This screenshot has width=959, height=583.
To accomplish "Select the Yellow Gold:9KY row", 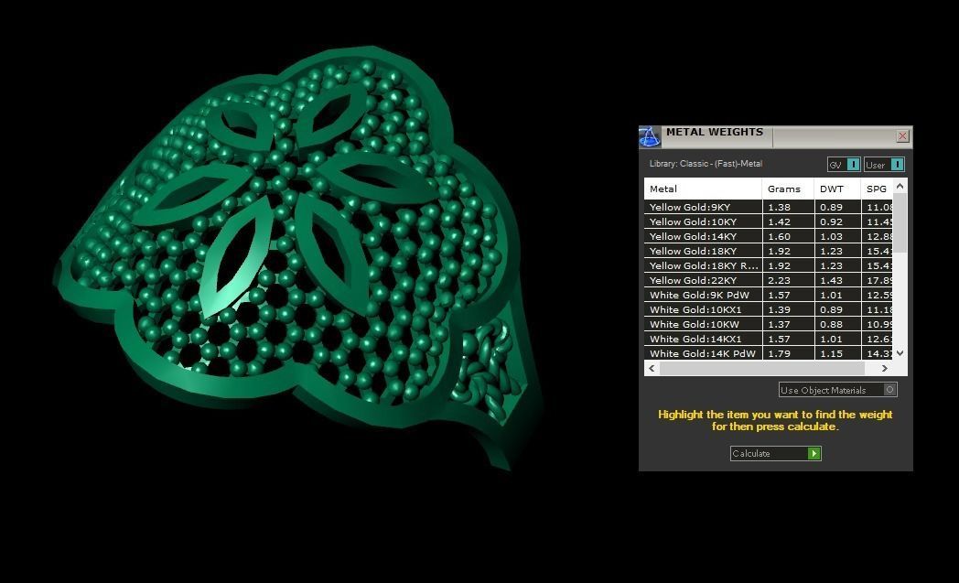I will coord(768,207).
